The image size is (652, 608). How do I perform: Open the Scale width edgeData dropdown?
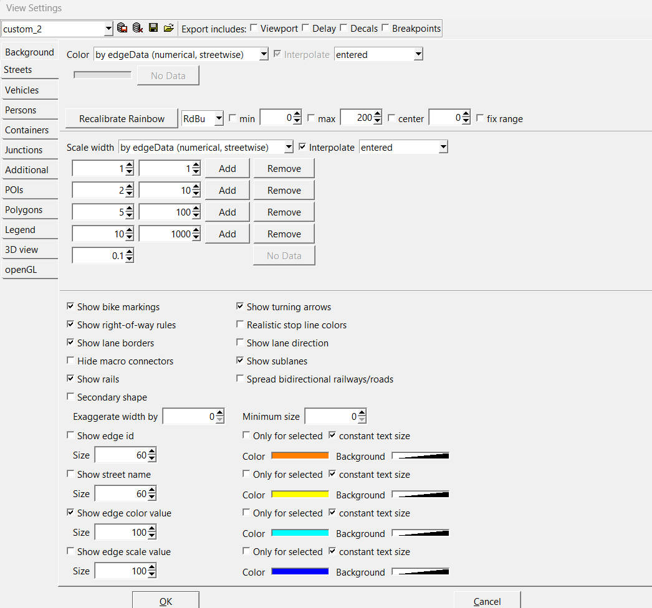tap(288, 148)
